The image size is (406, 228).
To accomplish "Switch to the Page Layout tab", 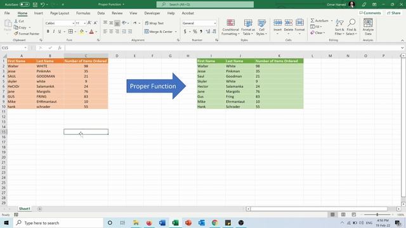I will coord(60,13).
